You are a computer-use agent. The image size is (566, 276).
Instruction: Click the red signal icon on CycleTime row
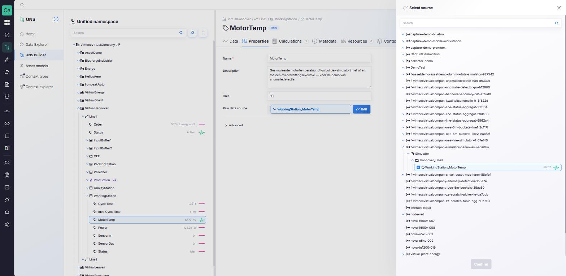(202, 204)
